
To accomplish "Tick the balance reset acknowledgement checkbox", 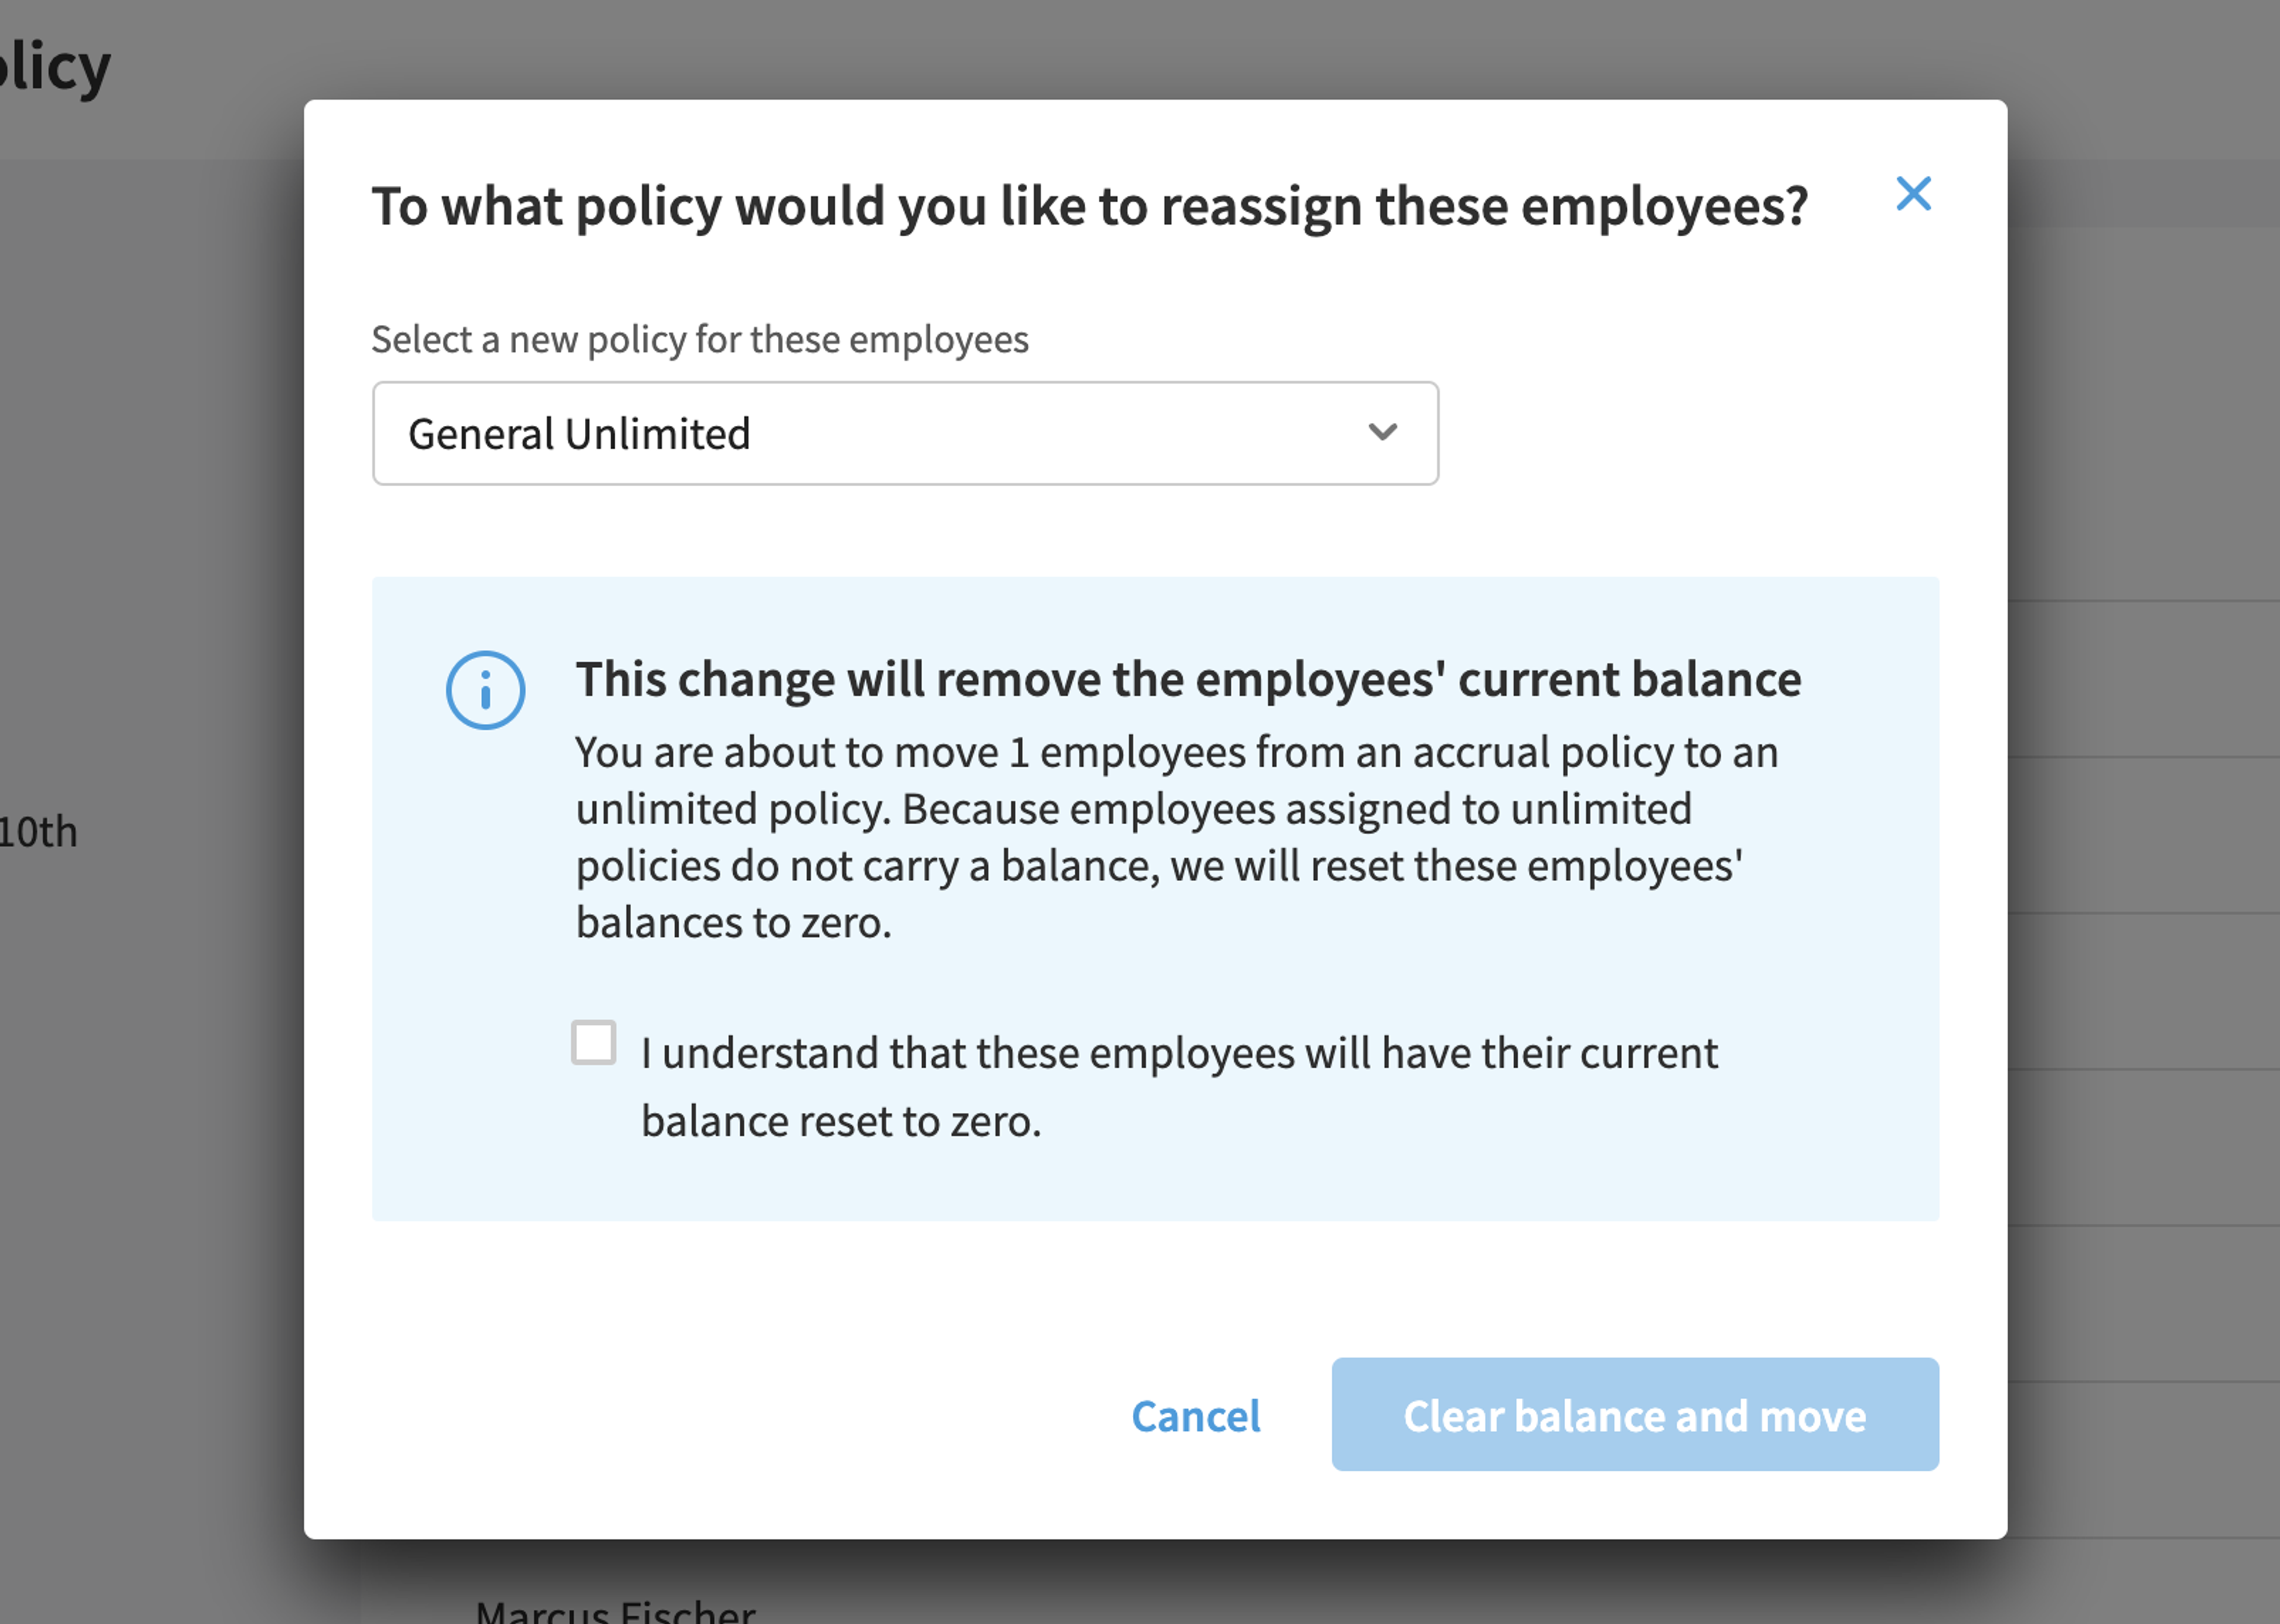I will tap(593, 1043).
